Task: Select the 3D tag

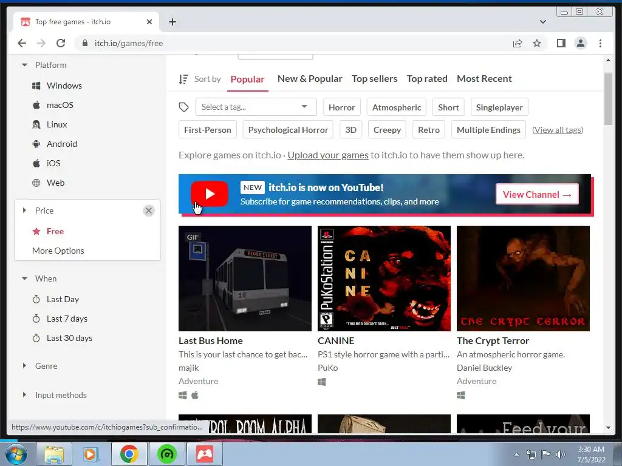Action: pos(350,130)
